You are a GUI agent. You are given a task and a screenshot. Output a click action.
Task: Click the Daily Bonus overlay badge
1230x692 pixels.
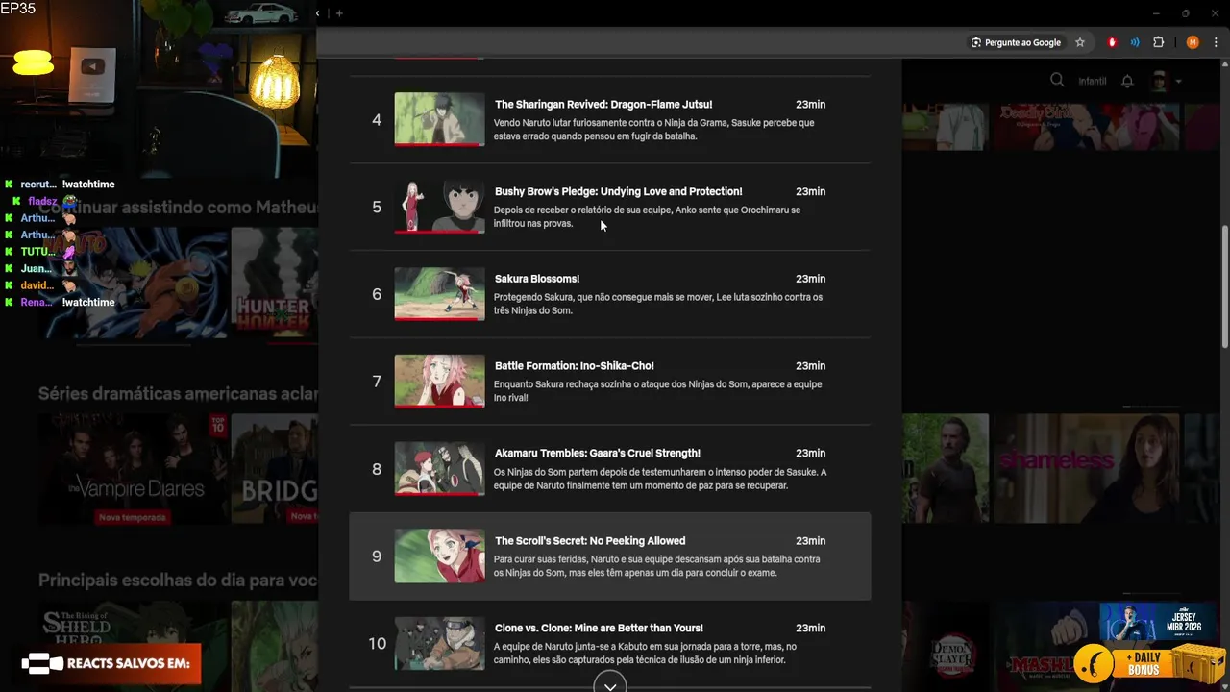1150,663
